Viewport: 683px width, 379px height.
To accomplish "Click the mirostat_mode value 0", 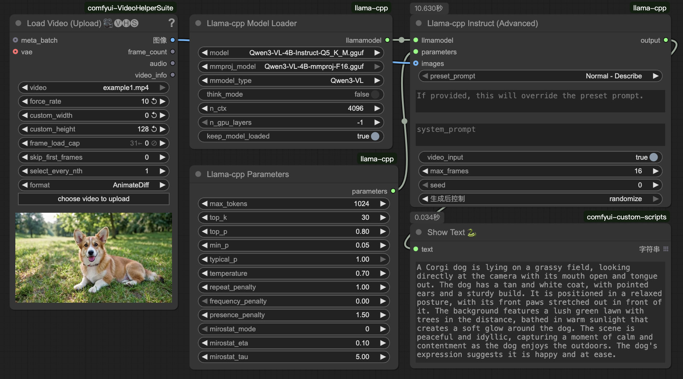I will pyautogui.click(x=367, y=329).
